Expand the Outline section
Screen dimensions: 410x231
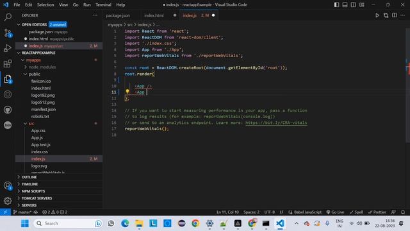tap(19, 177)
